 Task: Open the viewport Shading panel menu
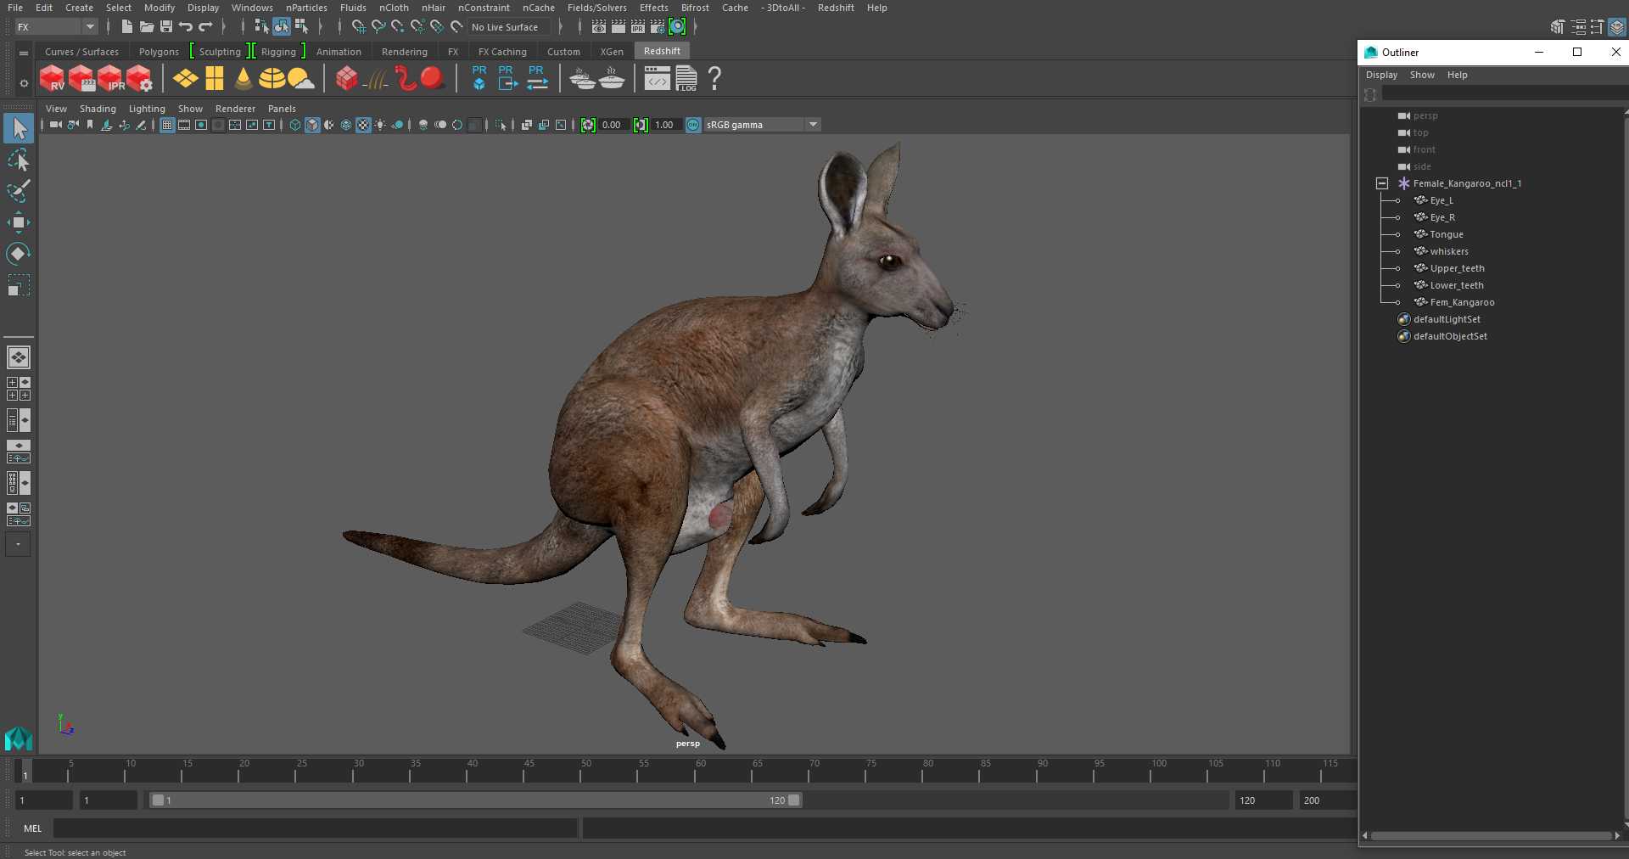(x=98, y=109)
